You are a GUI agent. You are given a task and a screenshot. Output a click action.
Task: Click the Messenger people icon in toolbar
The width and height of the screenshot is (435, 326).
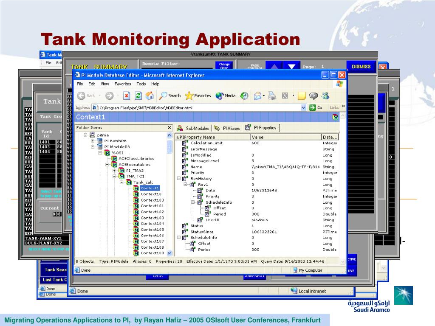(325, 96)
